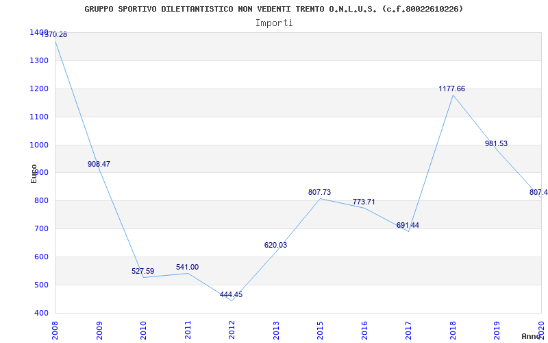548x343 pixels.
Task: Click the 'Anno' x-axis title
Action: point(532,336)
